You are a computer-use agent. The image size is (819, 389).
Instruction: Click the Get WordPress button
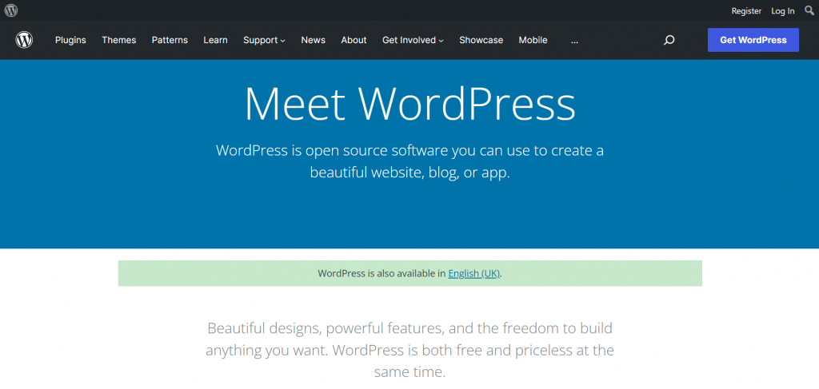[x=753, y=40]
